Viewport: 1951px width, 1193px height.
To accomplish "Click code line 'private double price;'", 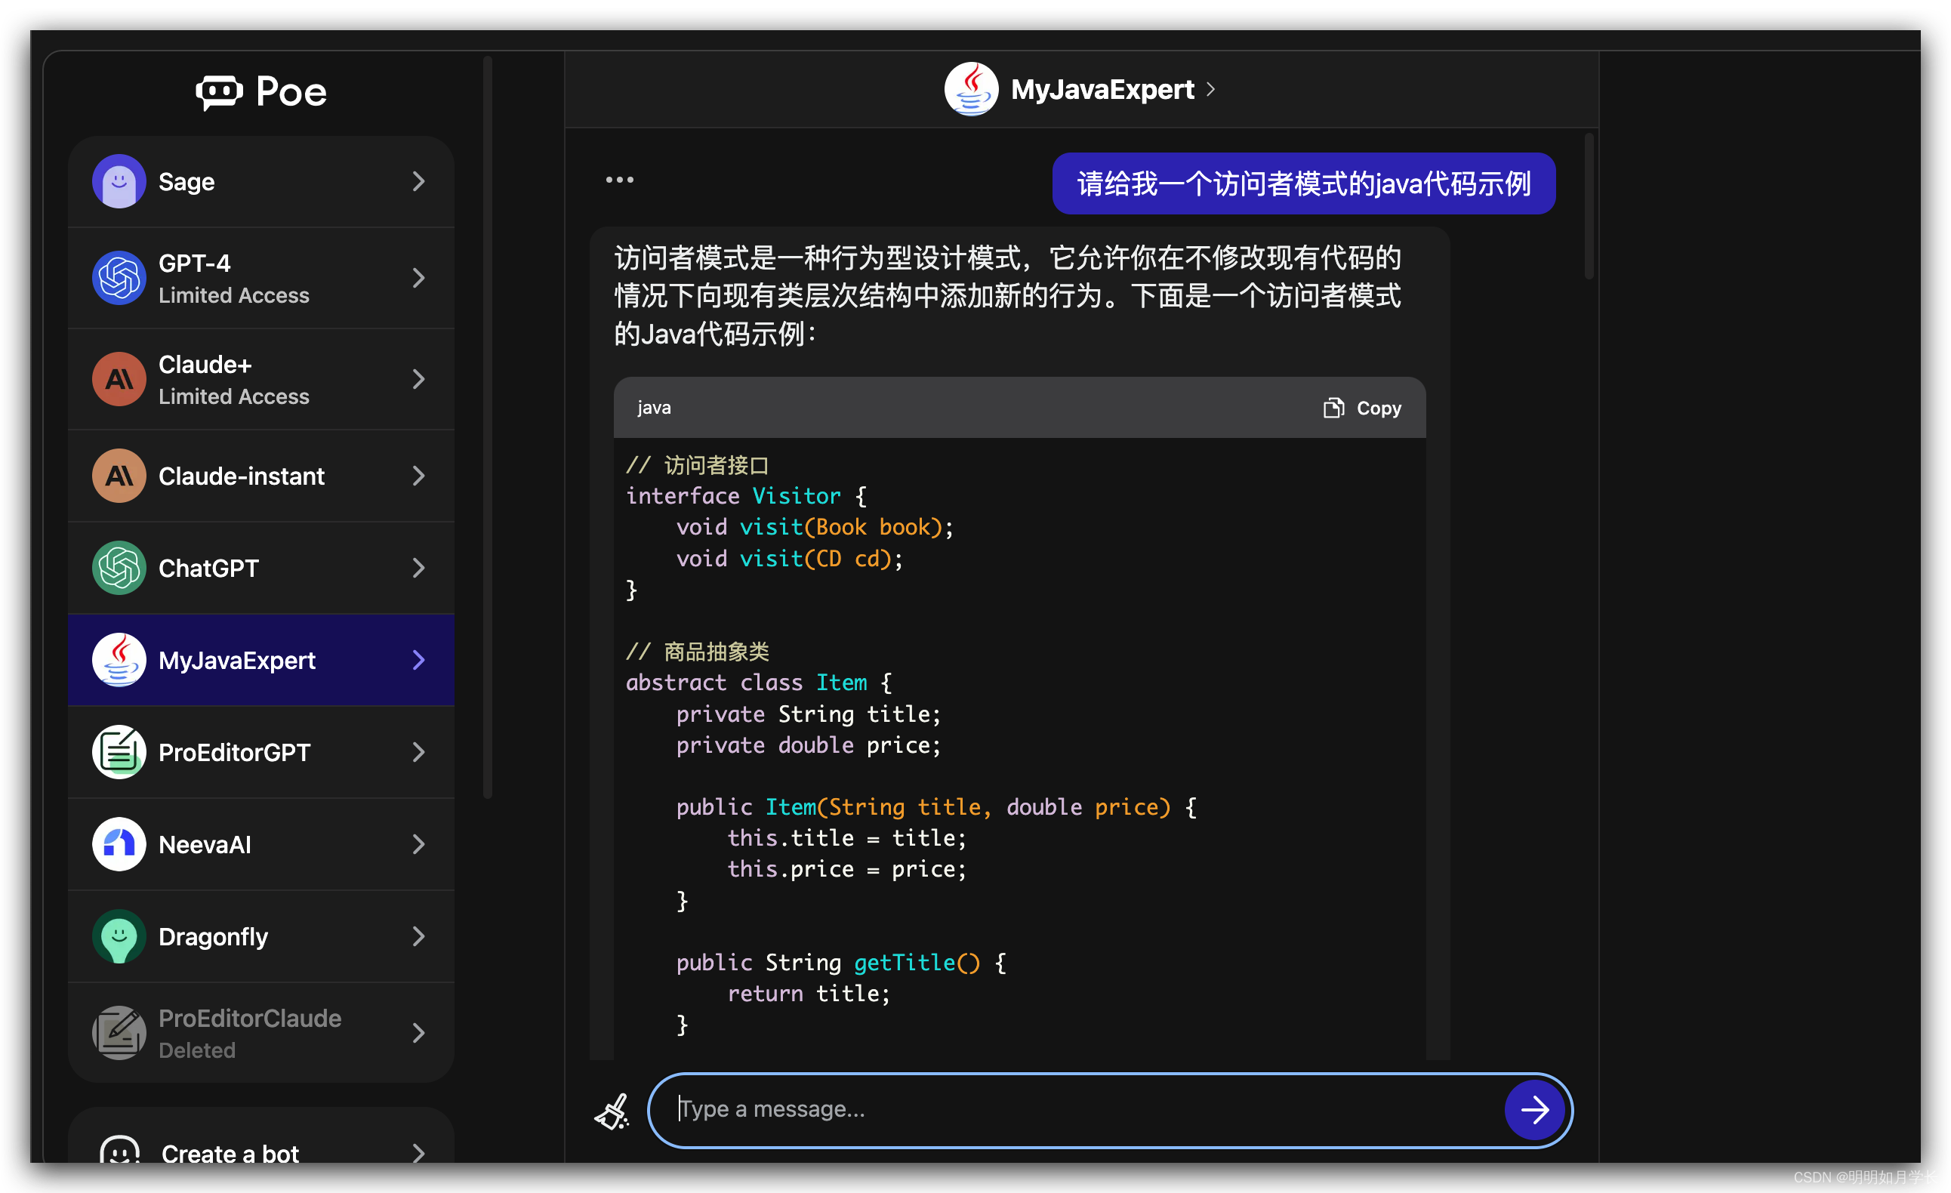I will click(809, 745).
